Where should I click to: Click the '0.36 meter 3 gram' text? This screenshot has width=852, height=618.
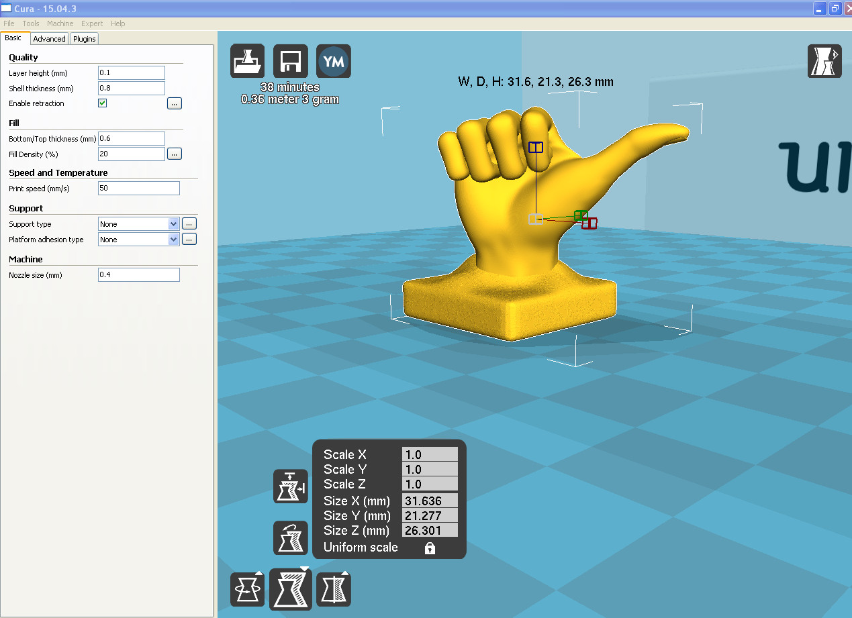click(x=290, y=99)
